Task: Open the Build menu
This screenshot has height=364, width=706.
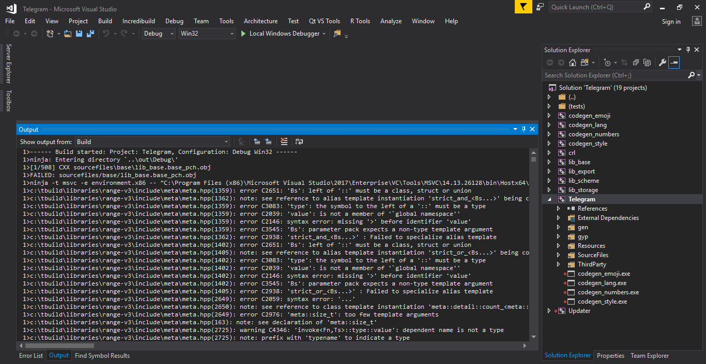Action: pos(105,21)
